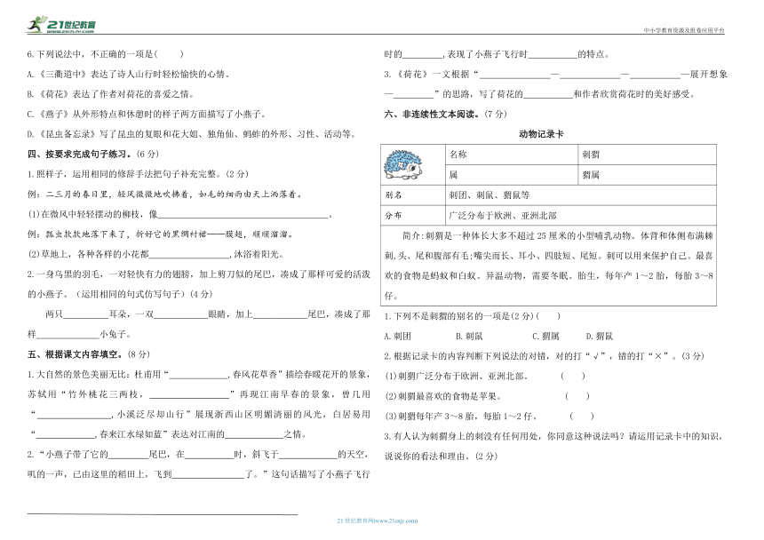This screenshot has width=764, height=540.
Task: Click the 21世纪教育 logo in the header
Action: pos(61,24)
